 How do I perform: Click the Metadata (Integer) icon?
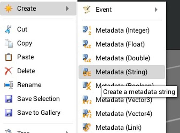[x=87, y=30]
